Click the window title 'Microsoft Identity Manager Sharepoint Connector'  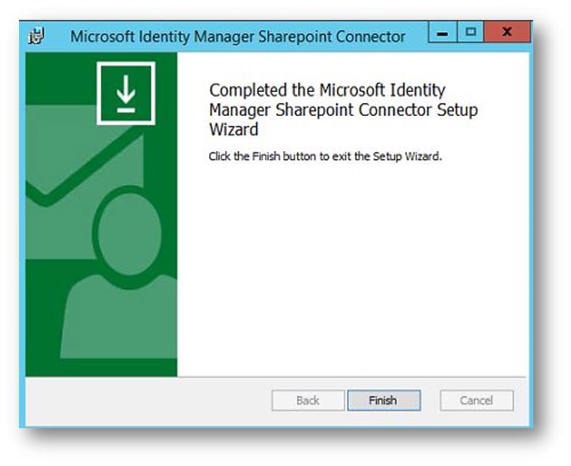pyautogui.click(x=237, y=36)
